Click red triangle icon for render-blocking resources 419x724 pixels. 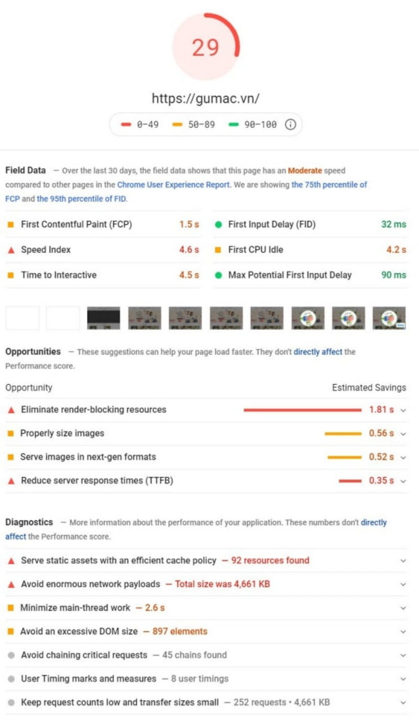pos(11,410)
